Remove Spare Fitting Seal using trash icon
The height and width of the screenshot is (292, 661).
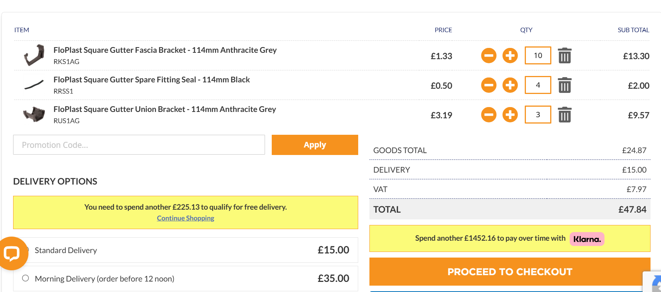tap(564, 85)
